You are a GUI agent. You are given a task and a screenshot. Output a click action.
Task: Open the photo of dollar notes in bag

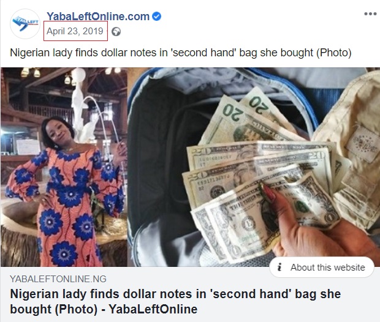click(x=254, y=167)
